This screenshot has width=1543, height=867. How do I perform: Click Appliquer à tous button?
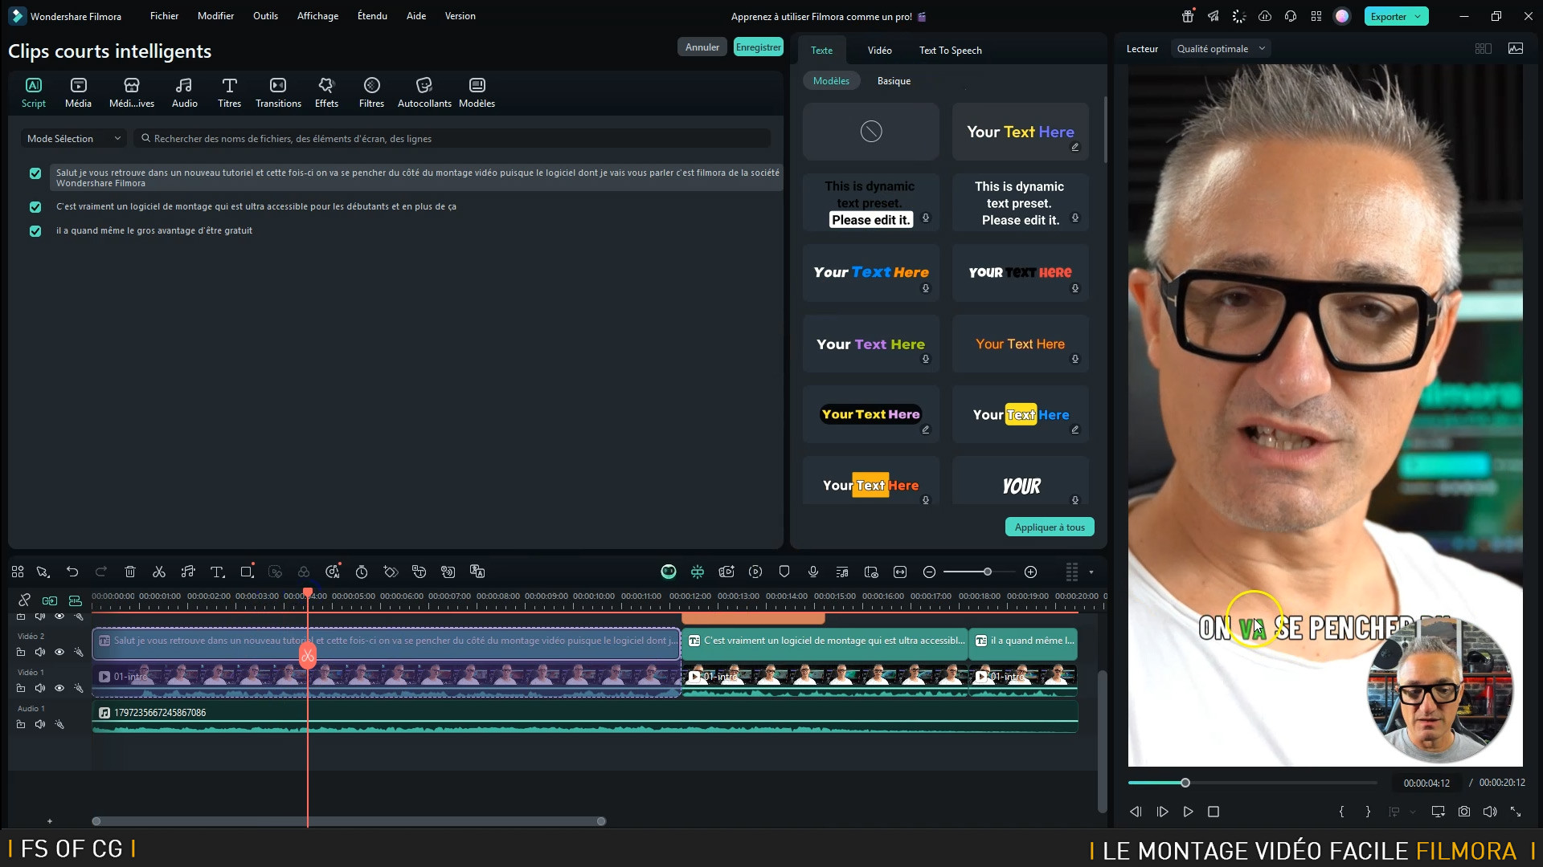(1049, 527)
